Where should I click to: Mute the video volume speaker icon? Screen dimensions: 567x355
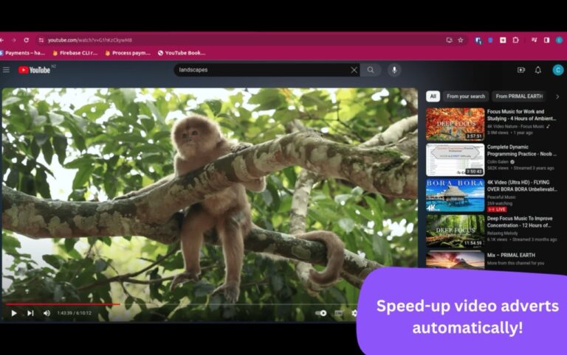click(x=47, y=313)
